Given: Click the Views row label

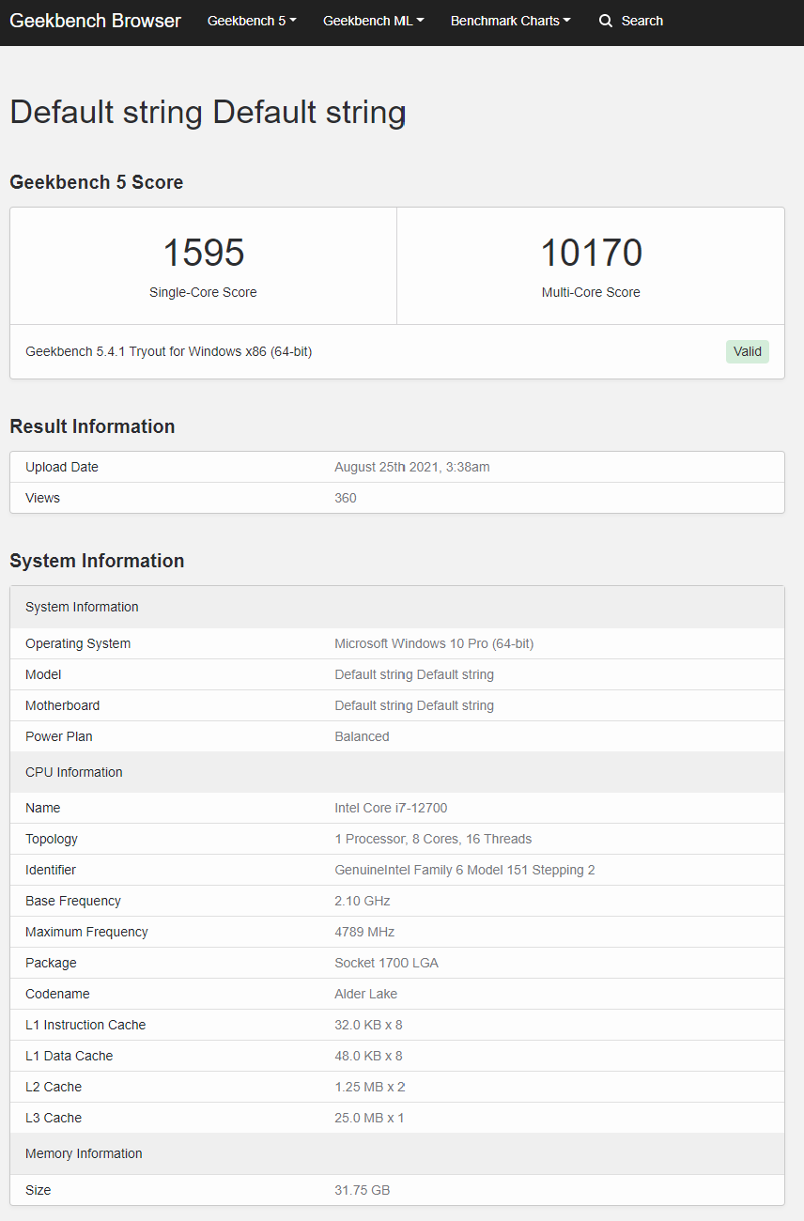Looking at the screenshot, I should tap(42, 498).
